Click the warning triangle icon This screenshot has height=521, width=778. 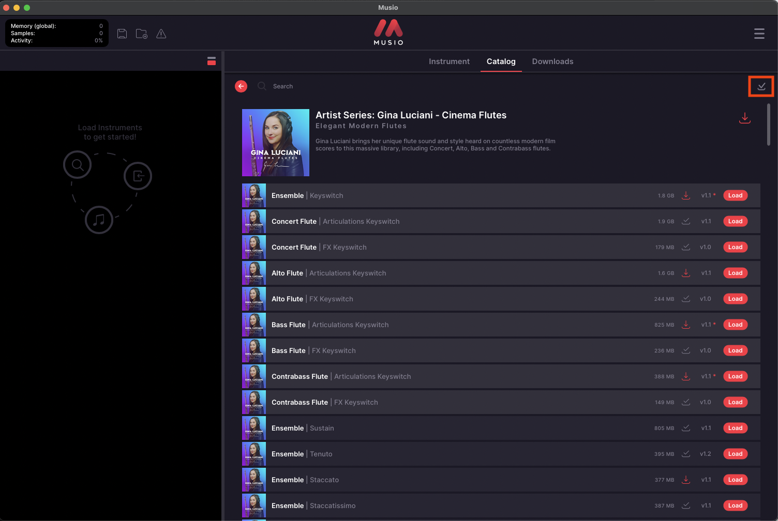click(161, 34)
